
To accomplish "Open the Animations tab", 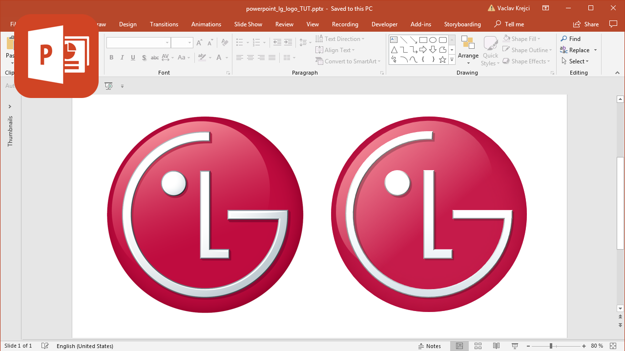I will coord(206,24).
